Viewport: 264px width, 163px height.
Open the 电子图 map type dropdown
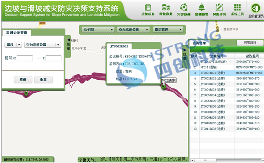click(98, 30)
